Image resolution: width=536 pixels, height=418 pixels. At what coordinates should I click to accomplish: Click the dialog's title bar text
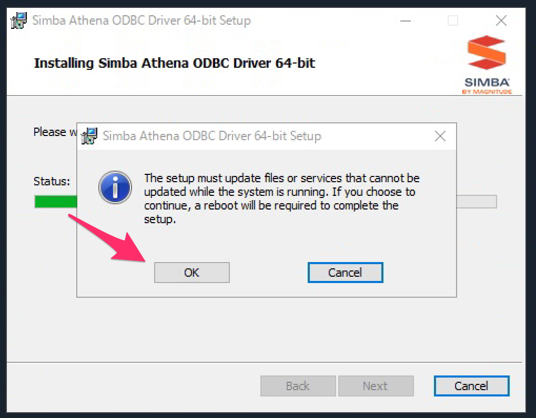[x=211, y=137]
